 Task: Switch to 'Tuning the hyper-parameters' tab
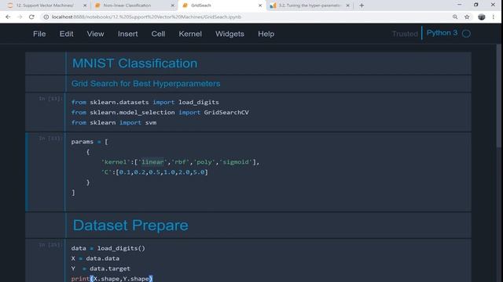(309, 5)
